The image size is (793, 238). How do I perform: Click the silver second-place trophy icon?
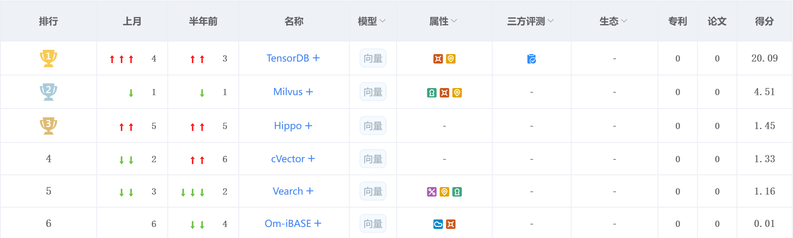click(x=49, y=92)
